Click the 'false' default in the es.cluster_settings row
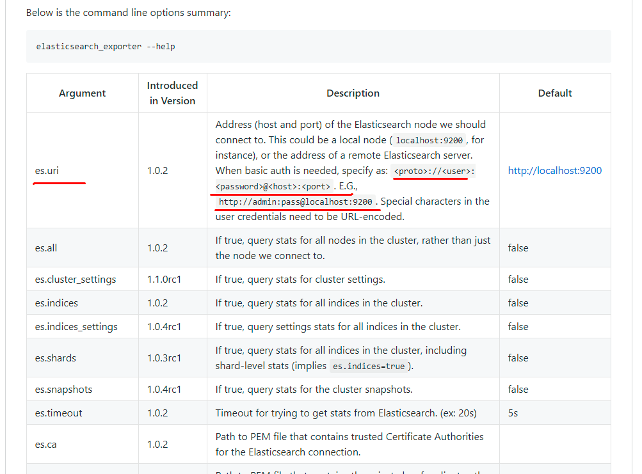Viewport: 642px width, 474px height. point(518,280)
